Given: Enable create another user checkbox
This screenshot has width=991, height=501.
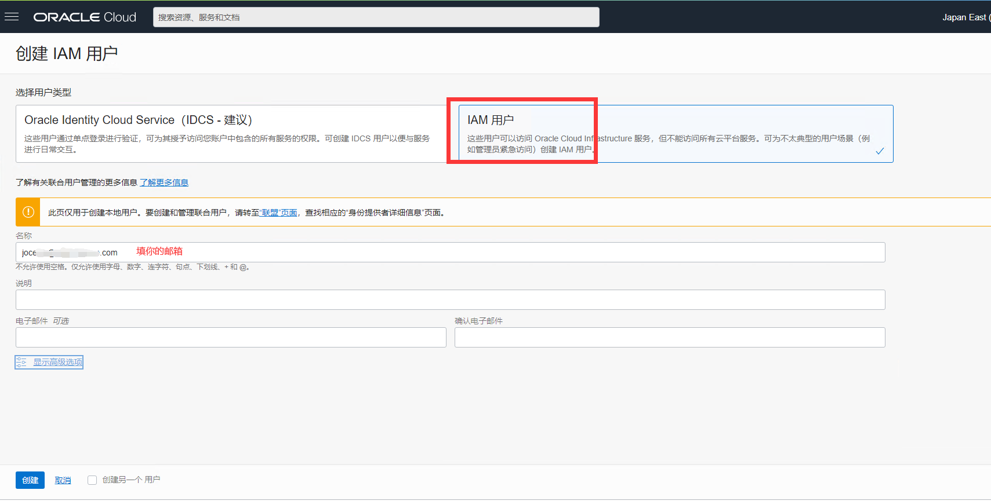Looking at the screenshot, I should tap(92, 480).
